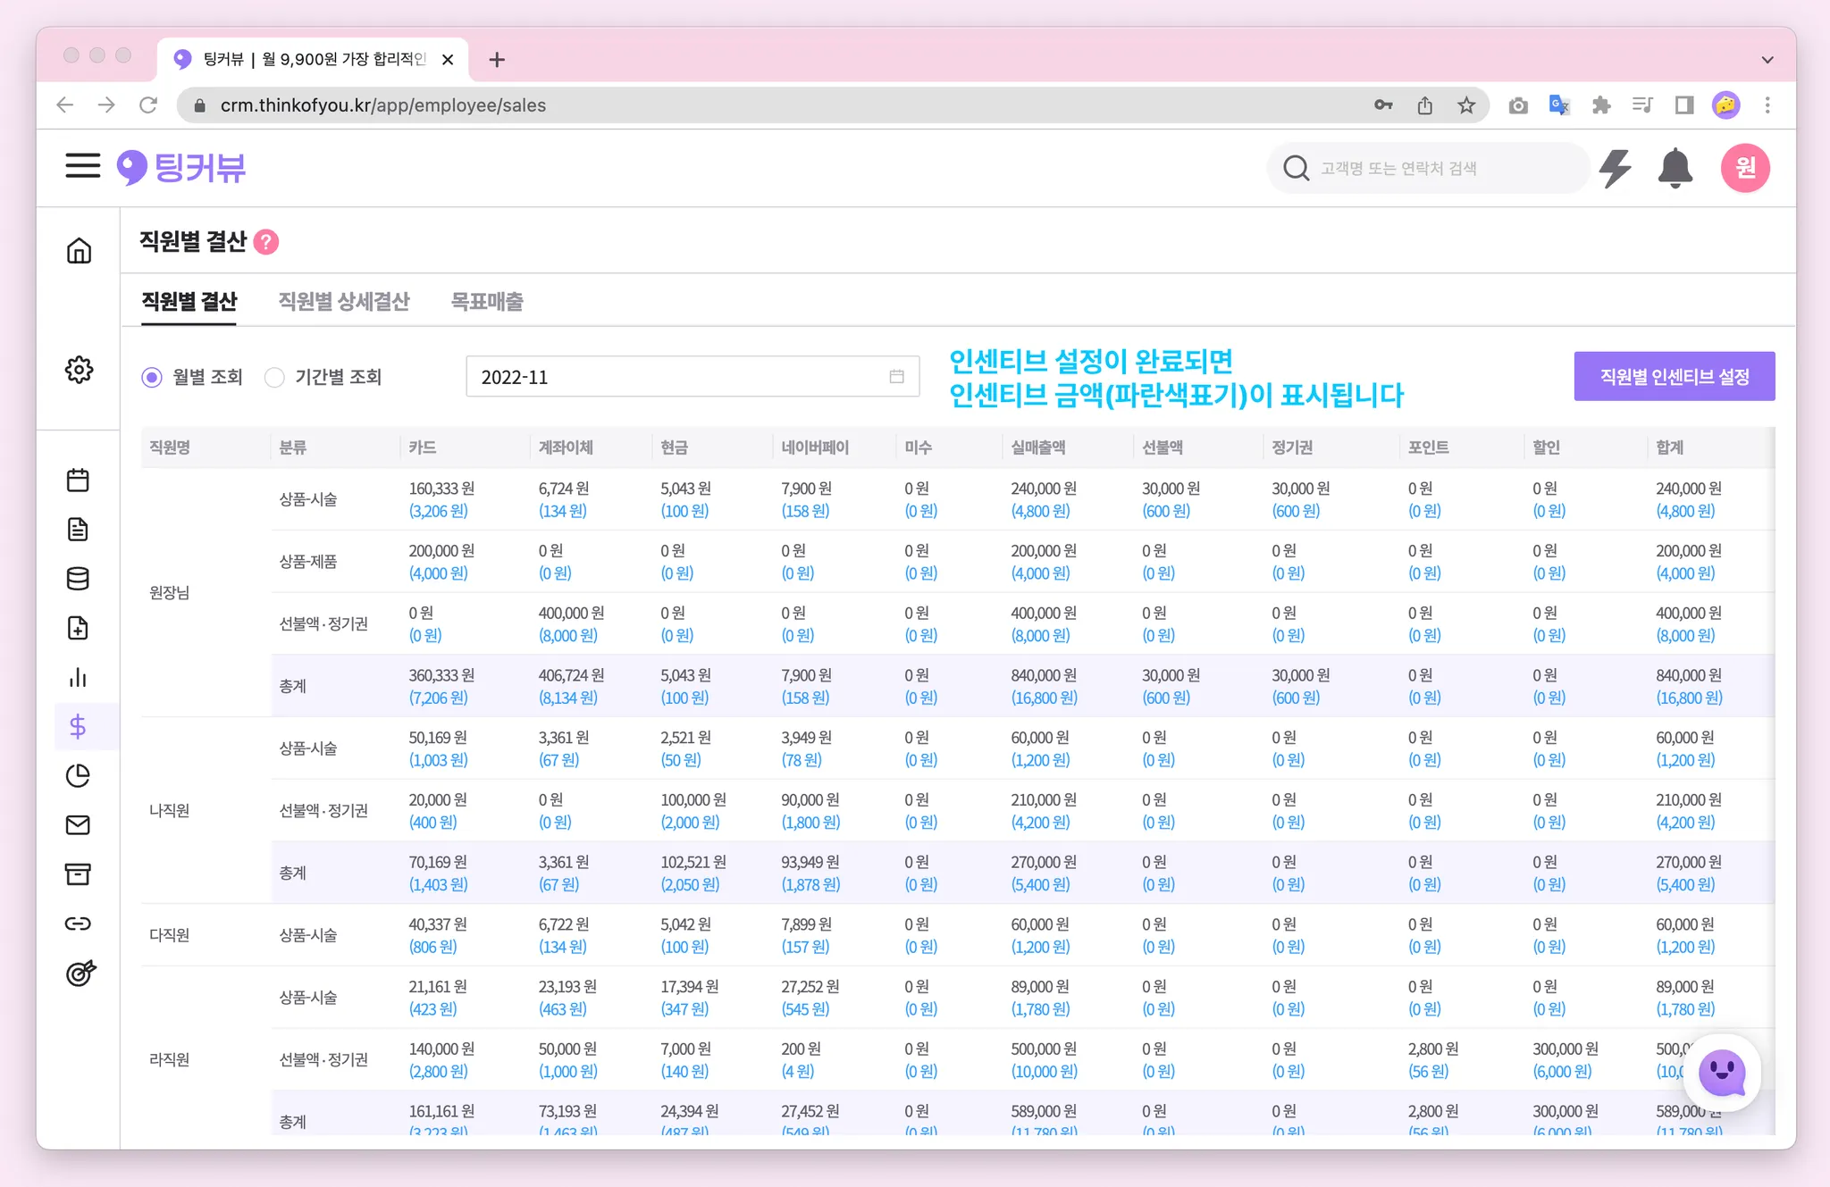The image size is (1830, 1187).
Task: Expand the browser tab list chevron
Action: [x=1767, y=60]
